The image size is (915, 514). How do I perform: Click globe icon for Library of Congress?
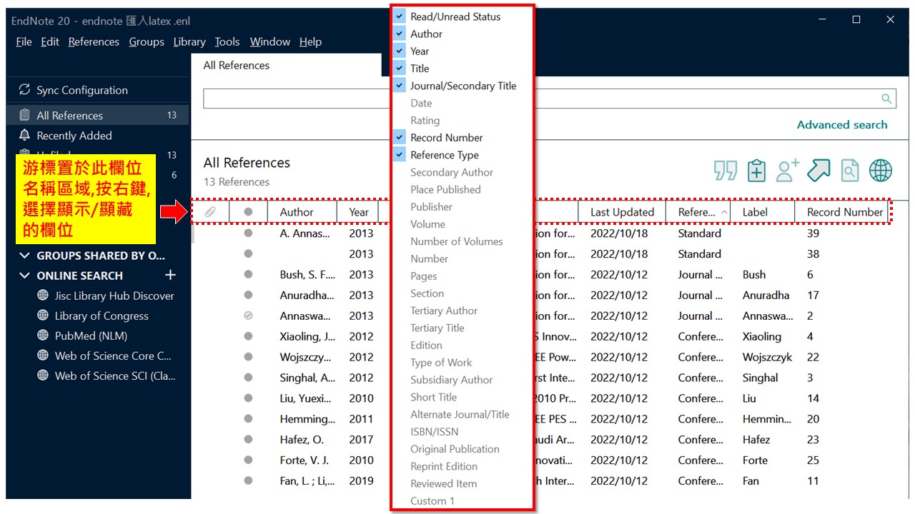(x=43, y=316)
